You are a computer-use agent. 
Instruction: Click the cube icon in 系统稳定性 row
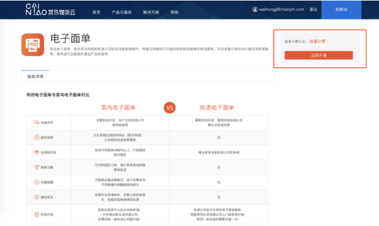[x=36, y=153]
